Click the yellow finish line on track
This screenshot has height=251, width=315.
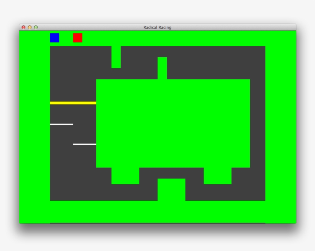tap(73, 103)
